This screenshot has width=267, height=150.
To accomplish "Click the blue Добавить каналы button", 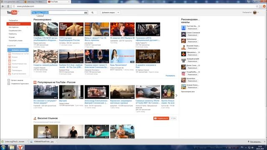I will [x=18, y=50].
